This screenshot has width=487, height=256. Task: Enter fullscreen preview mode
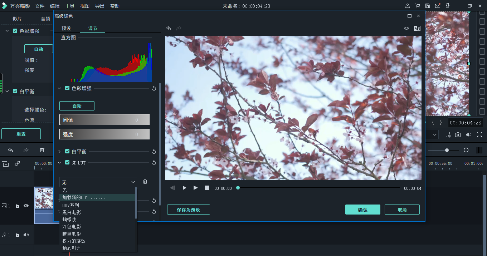click(479, 134)
